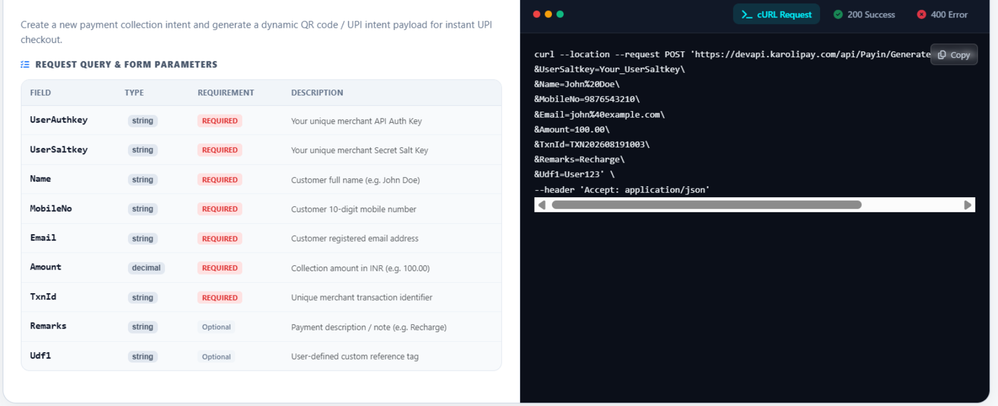Click the decimal type badge for Amount
Screen dimensions: 998x406
click(146, 268)
